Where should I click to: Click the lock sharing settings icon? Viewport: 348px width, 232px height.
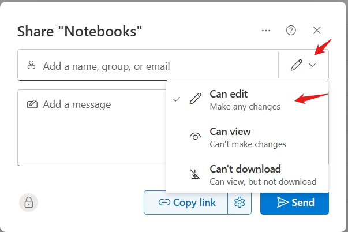coord(29,203)
